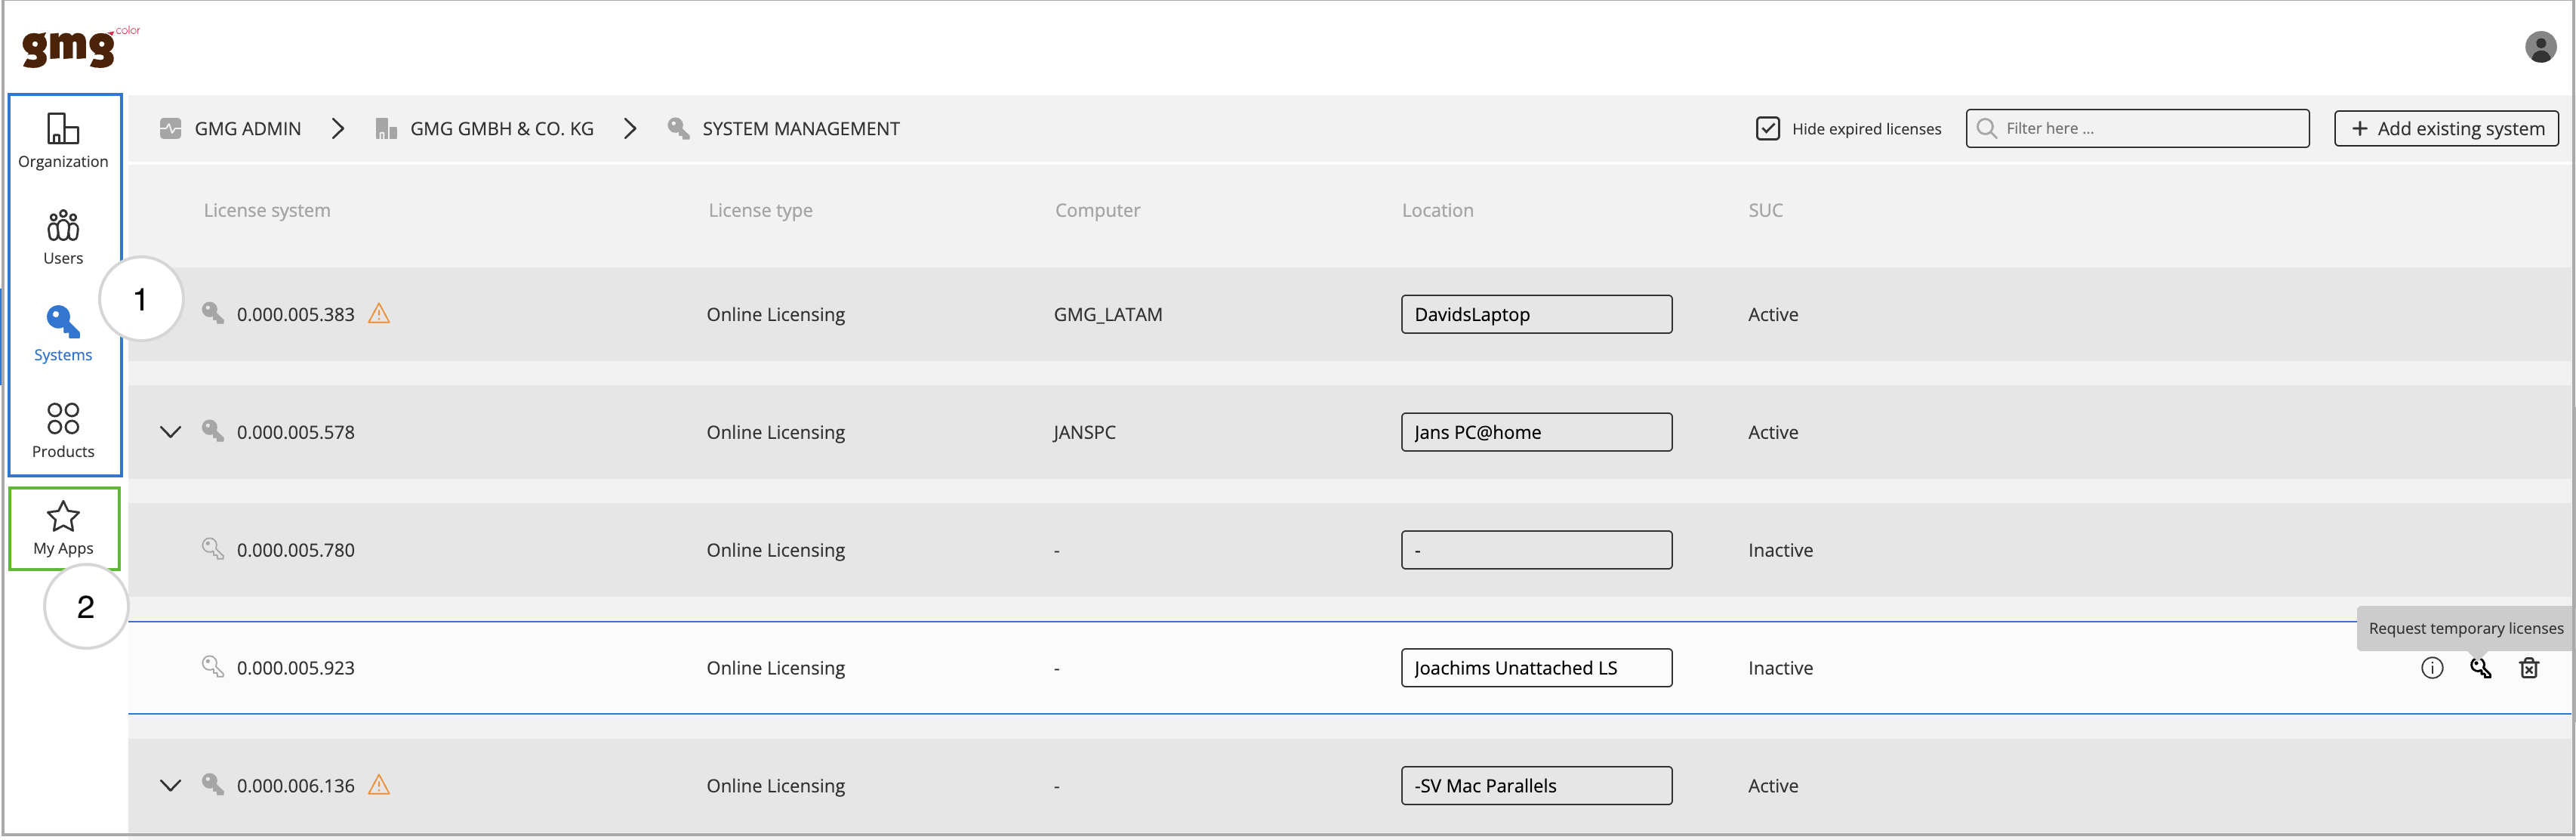Select the SYSTEM MANAGEMENT breadcrumb entry

[x=800, y=128]
